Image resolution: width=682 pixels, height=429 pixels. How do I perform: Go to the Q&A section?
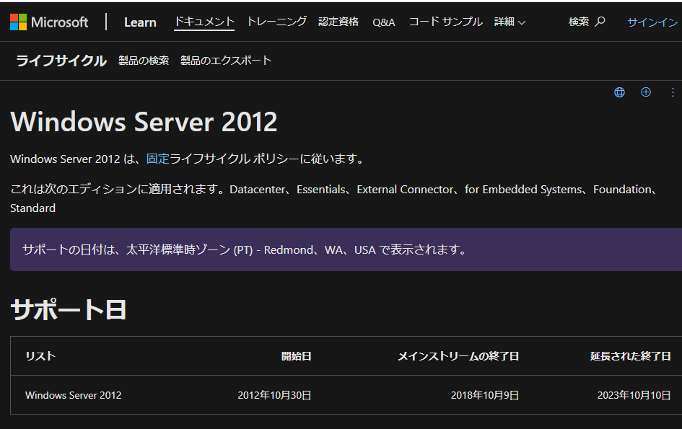pyautogui.click(x=384, y=22)
